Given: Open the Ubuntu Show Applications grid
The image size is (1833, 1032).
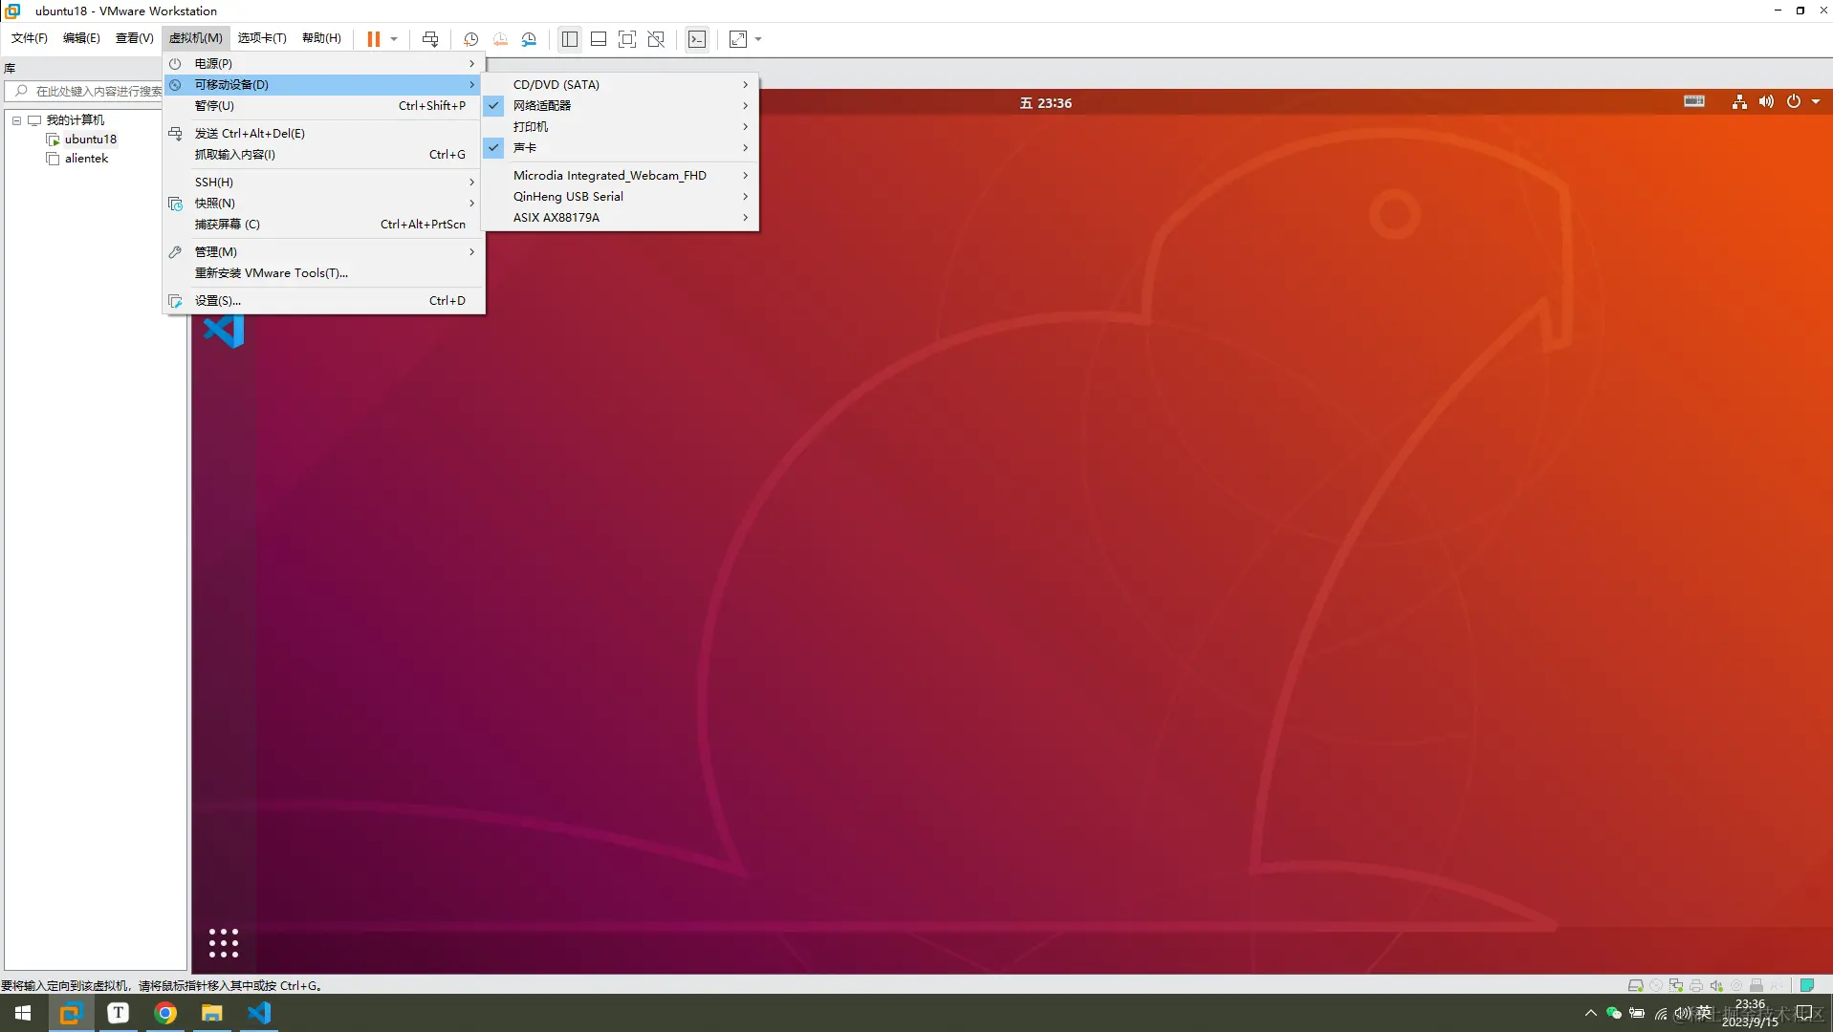Looking at the screenshot, I should pos(224,943).
